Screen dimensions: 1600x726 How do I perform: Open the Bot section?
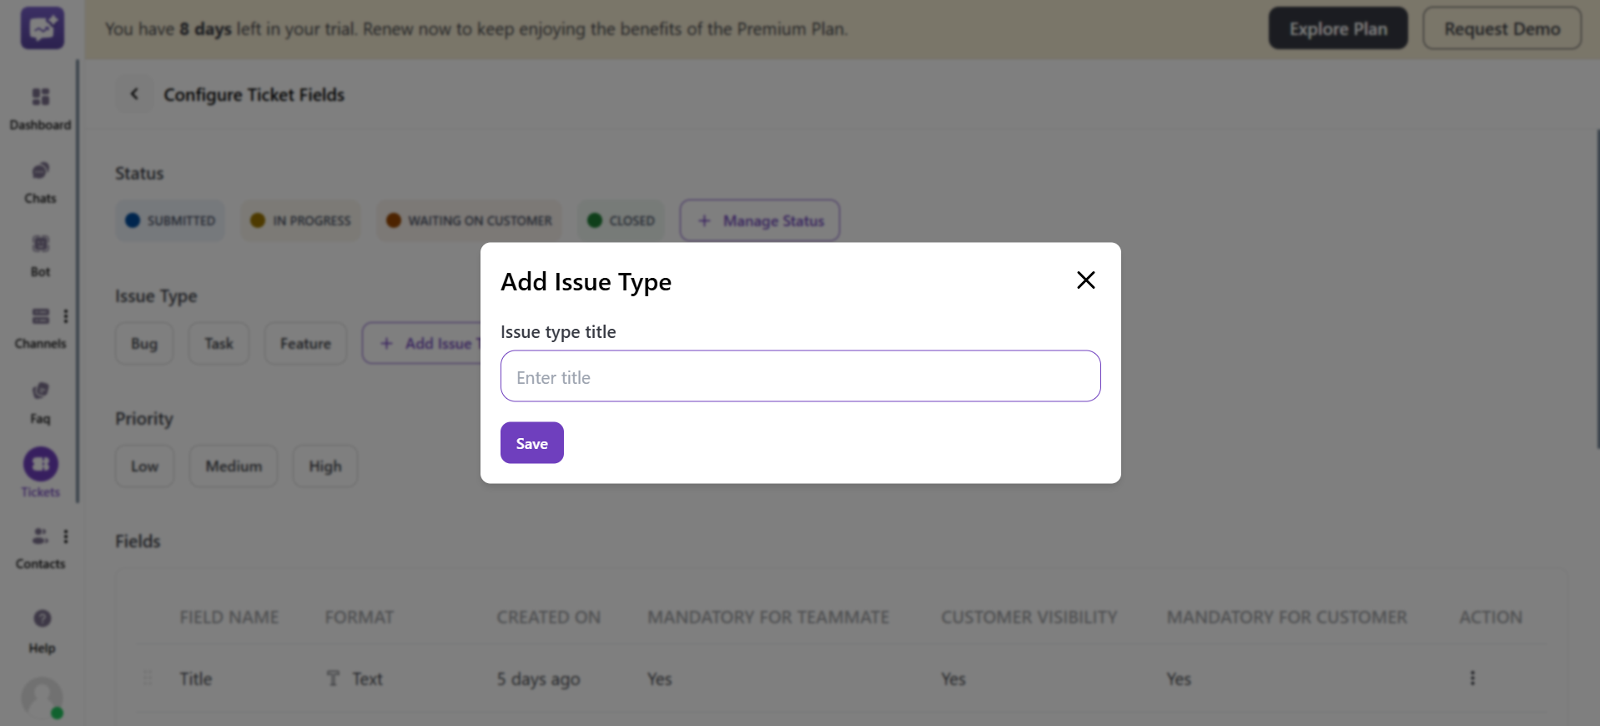39,253
